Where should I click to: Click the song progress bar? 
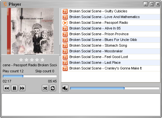(30, 76)
